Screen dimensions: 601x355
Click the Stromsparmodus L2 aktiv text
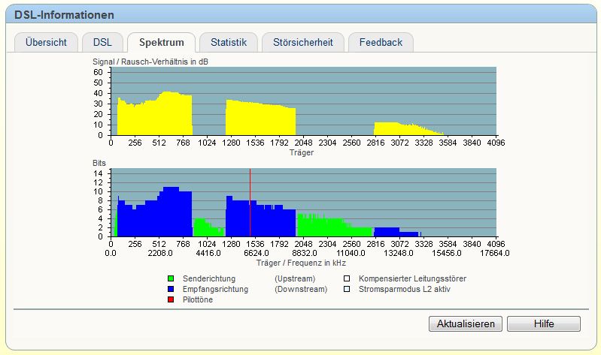click(405, 289)
